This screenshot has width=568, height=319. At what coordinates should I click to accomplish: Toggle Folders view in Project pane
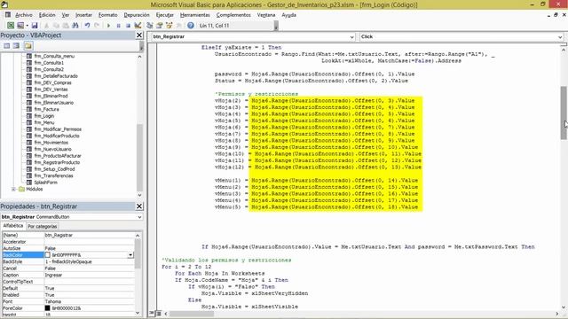[x=28, y=45]
